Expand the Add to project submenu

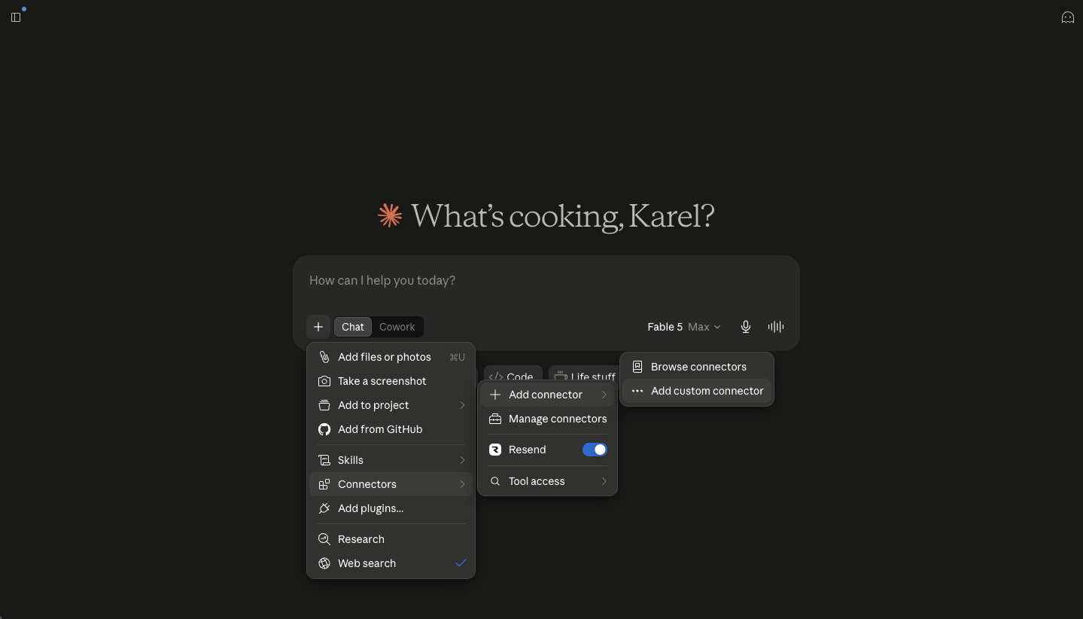click(391, 405)
